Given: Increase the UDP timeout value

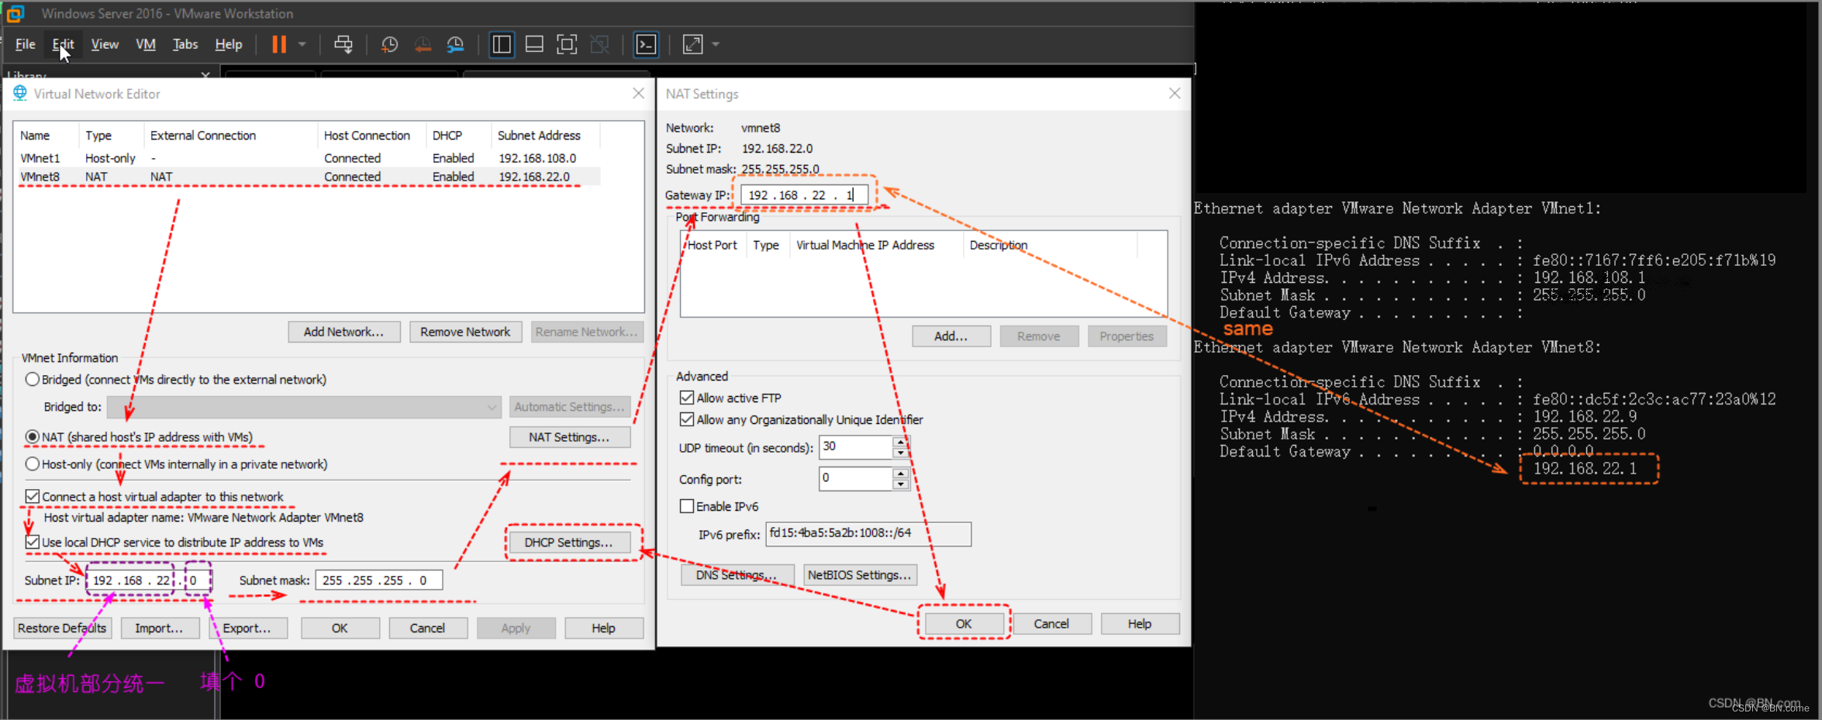Looking at the screenshot, I should click(900, 441).
